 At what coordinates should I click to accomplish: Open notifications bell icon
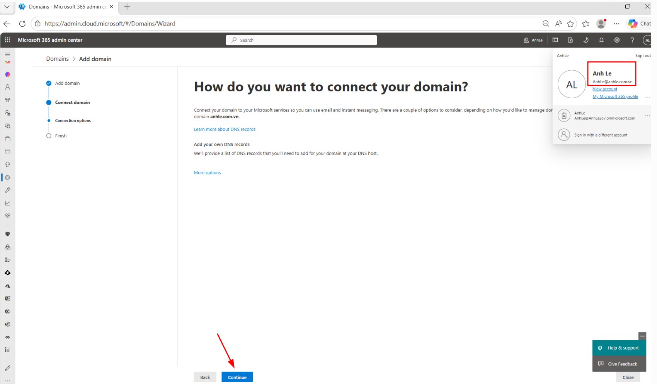pos(601,40)
